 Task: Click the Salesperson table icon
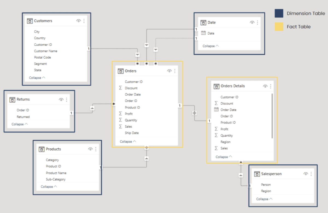(x=257, y=174)
